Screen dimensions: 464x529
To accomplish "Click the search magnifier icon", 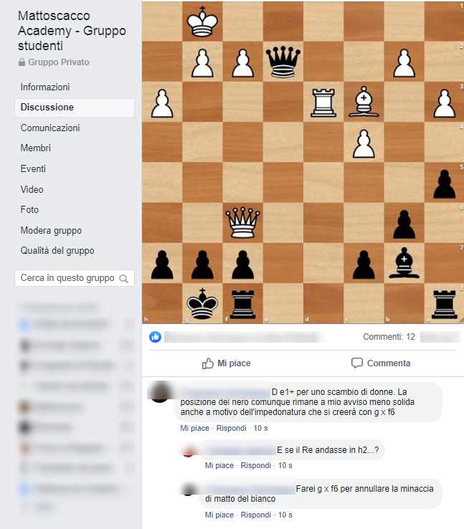I will tap(124, 279).
